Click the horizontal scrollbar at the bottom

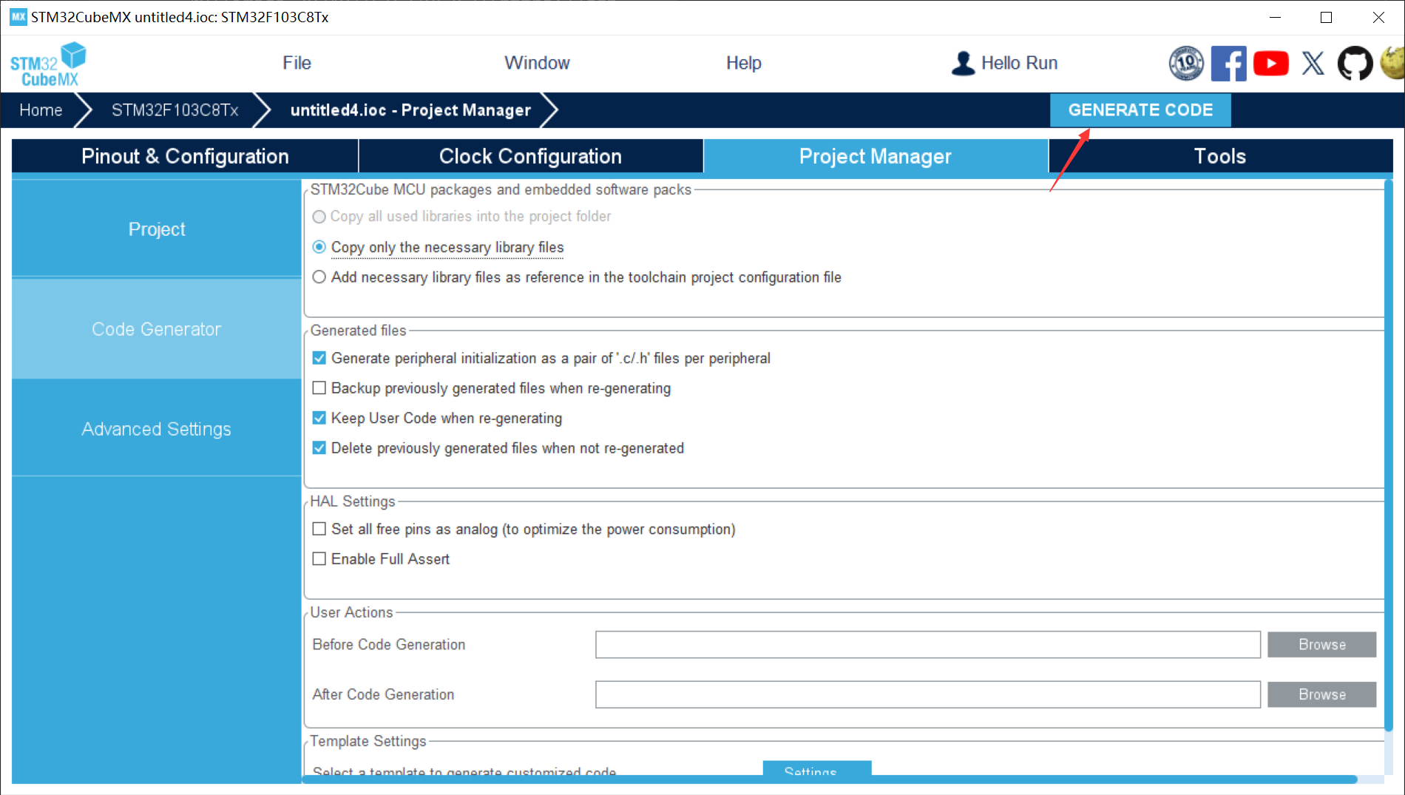tap(830, 779)
